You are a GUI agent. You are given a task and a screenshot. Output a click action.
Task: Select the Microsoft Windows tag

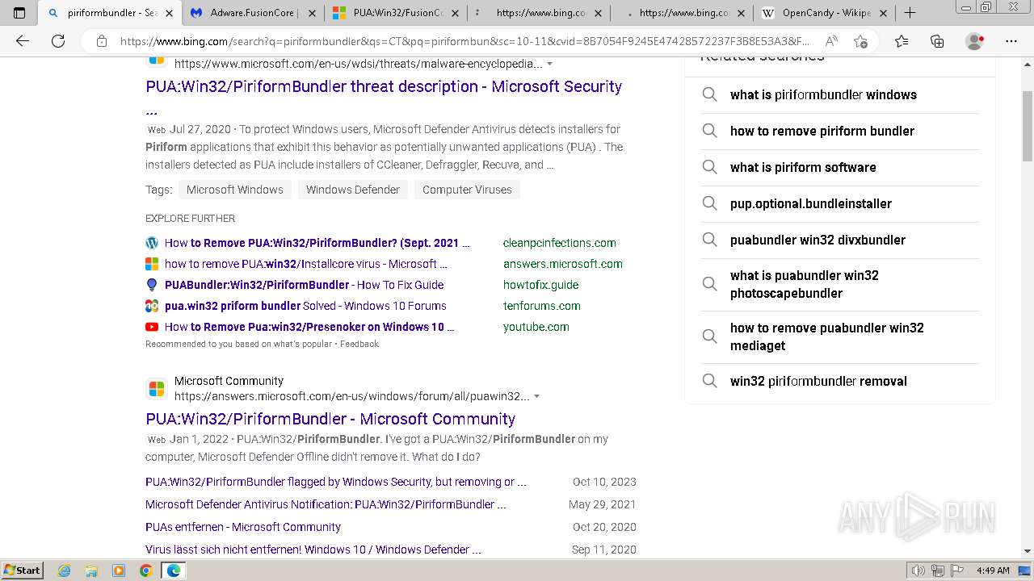(234, 190)
